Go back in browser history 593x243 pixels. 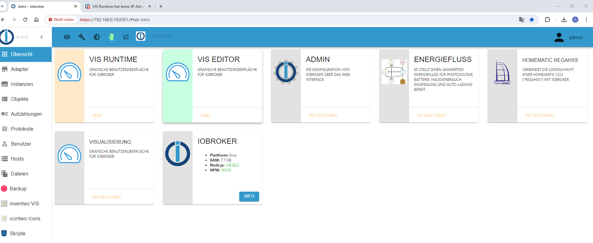pos(3,20)
